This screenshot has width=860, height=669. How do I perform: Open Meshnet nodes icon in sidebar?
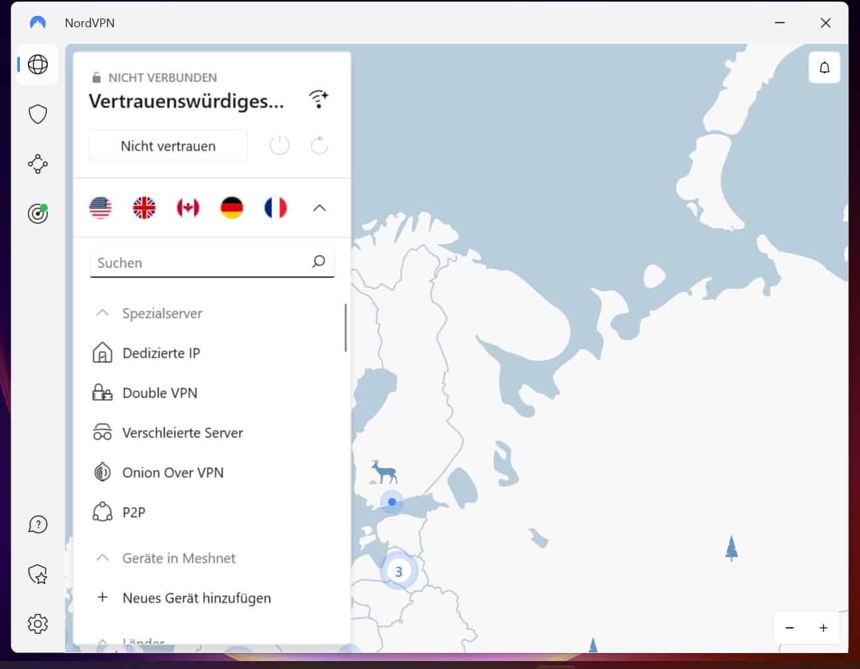coord(38,164)
